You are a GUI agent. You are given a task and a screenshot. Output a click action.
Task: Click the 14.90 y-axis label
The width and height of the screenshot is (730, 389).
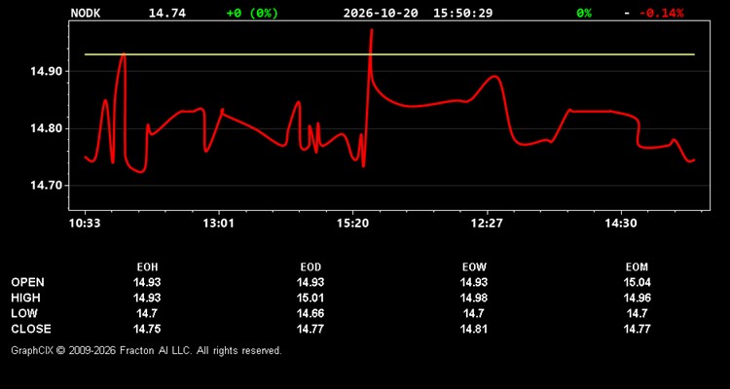coord(46,72)
